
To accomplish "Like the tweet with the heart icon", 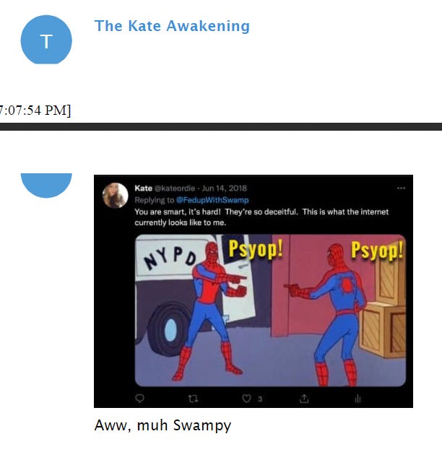I will tap(246, 399).
